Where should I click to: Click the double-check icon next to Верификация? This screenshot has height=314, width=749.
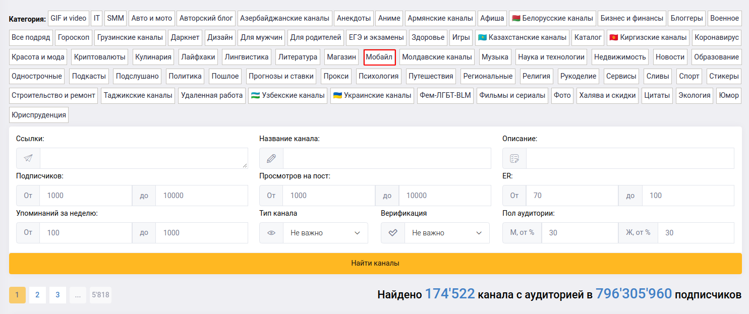pyautogui.click(x=393, y=233)
